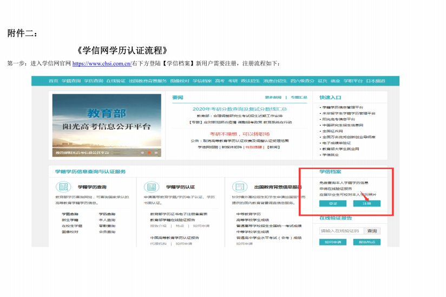The height and width of the screenshot is (297, 446).
Task: Open 教育部：合理调整研究生考试招生近期工作安排 news
Action: pos(239,116)
